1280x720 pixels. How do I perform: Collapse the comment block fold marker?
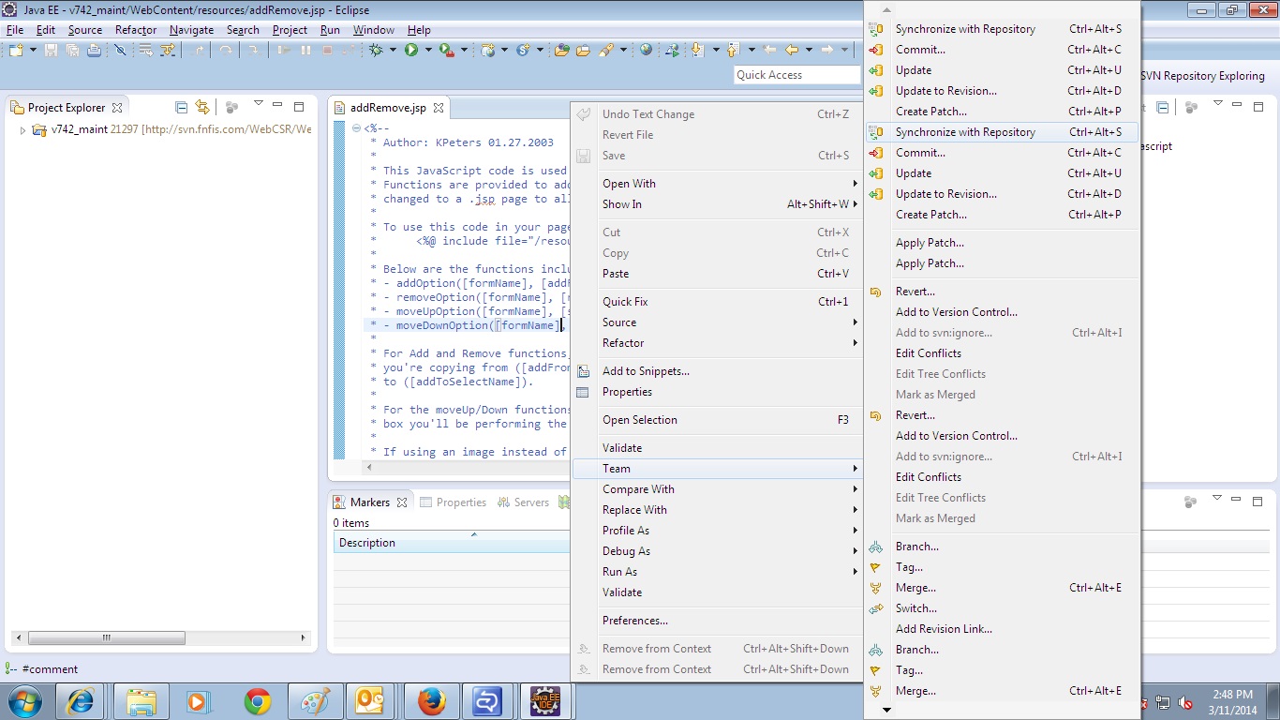pyautogui.click(x=358, y=128)
